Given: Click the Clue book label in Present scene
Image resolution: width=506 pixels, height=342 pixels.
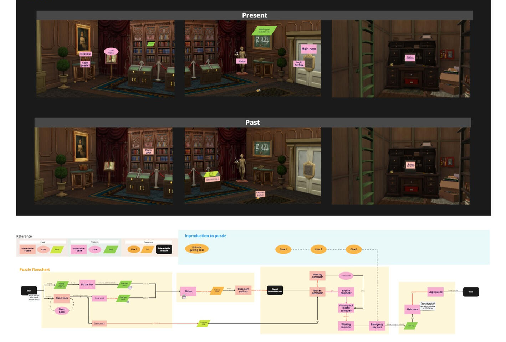Looking at the screenshot, I should pos(111,52).
